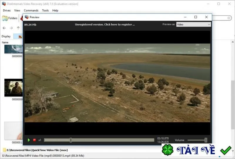Close the DiskInternals main window
This screenshot has width=235, height=159.
coord(229,4)
